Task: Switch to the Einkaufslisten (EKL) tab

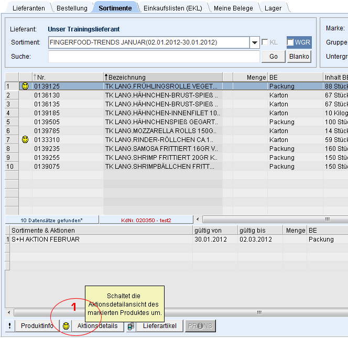Action: [x=172, y=8]
